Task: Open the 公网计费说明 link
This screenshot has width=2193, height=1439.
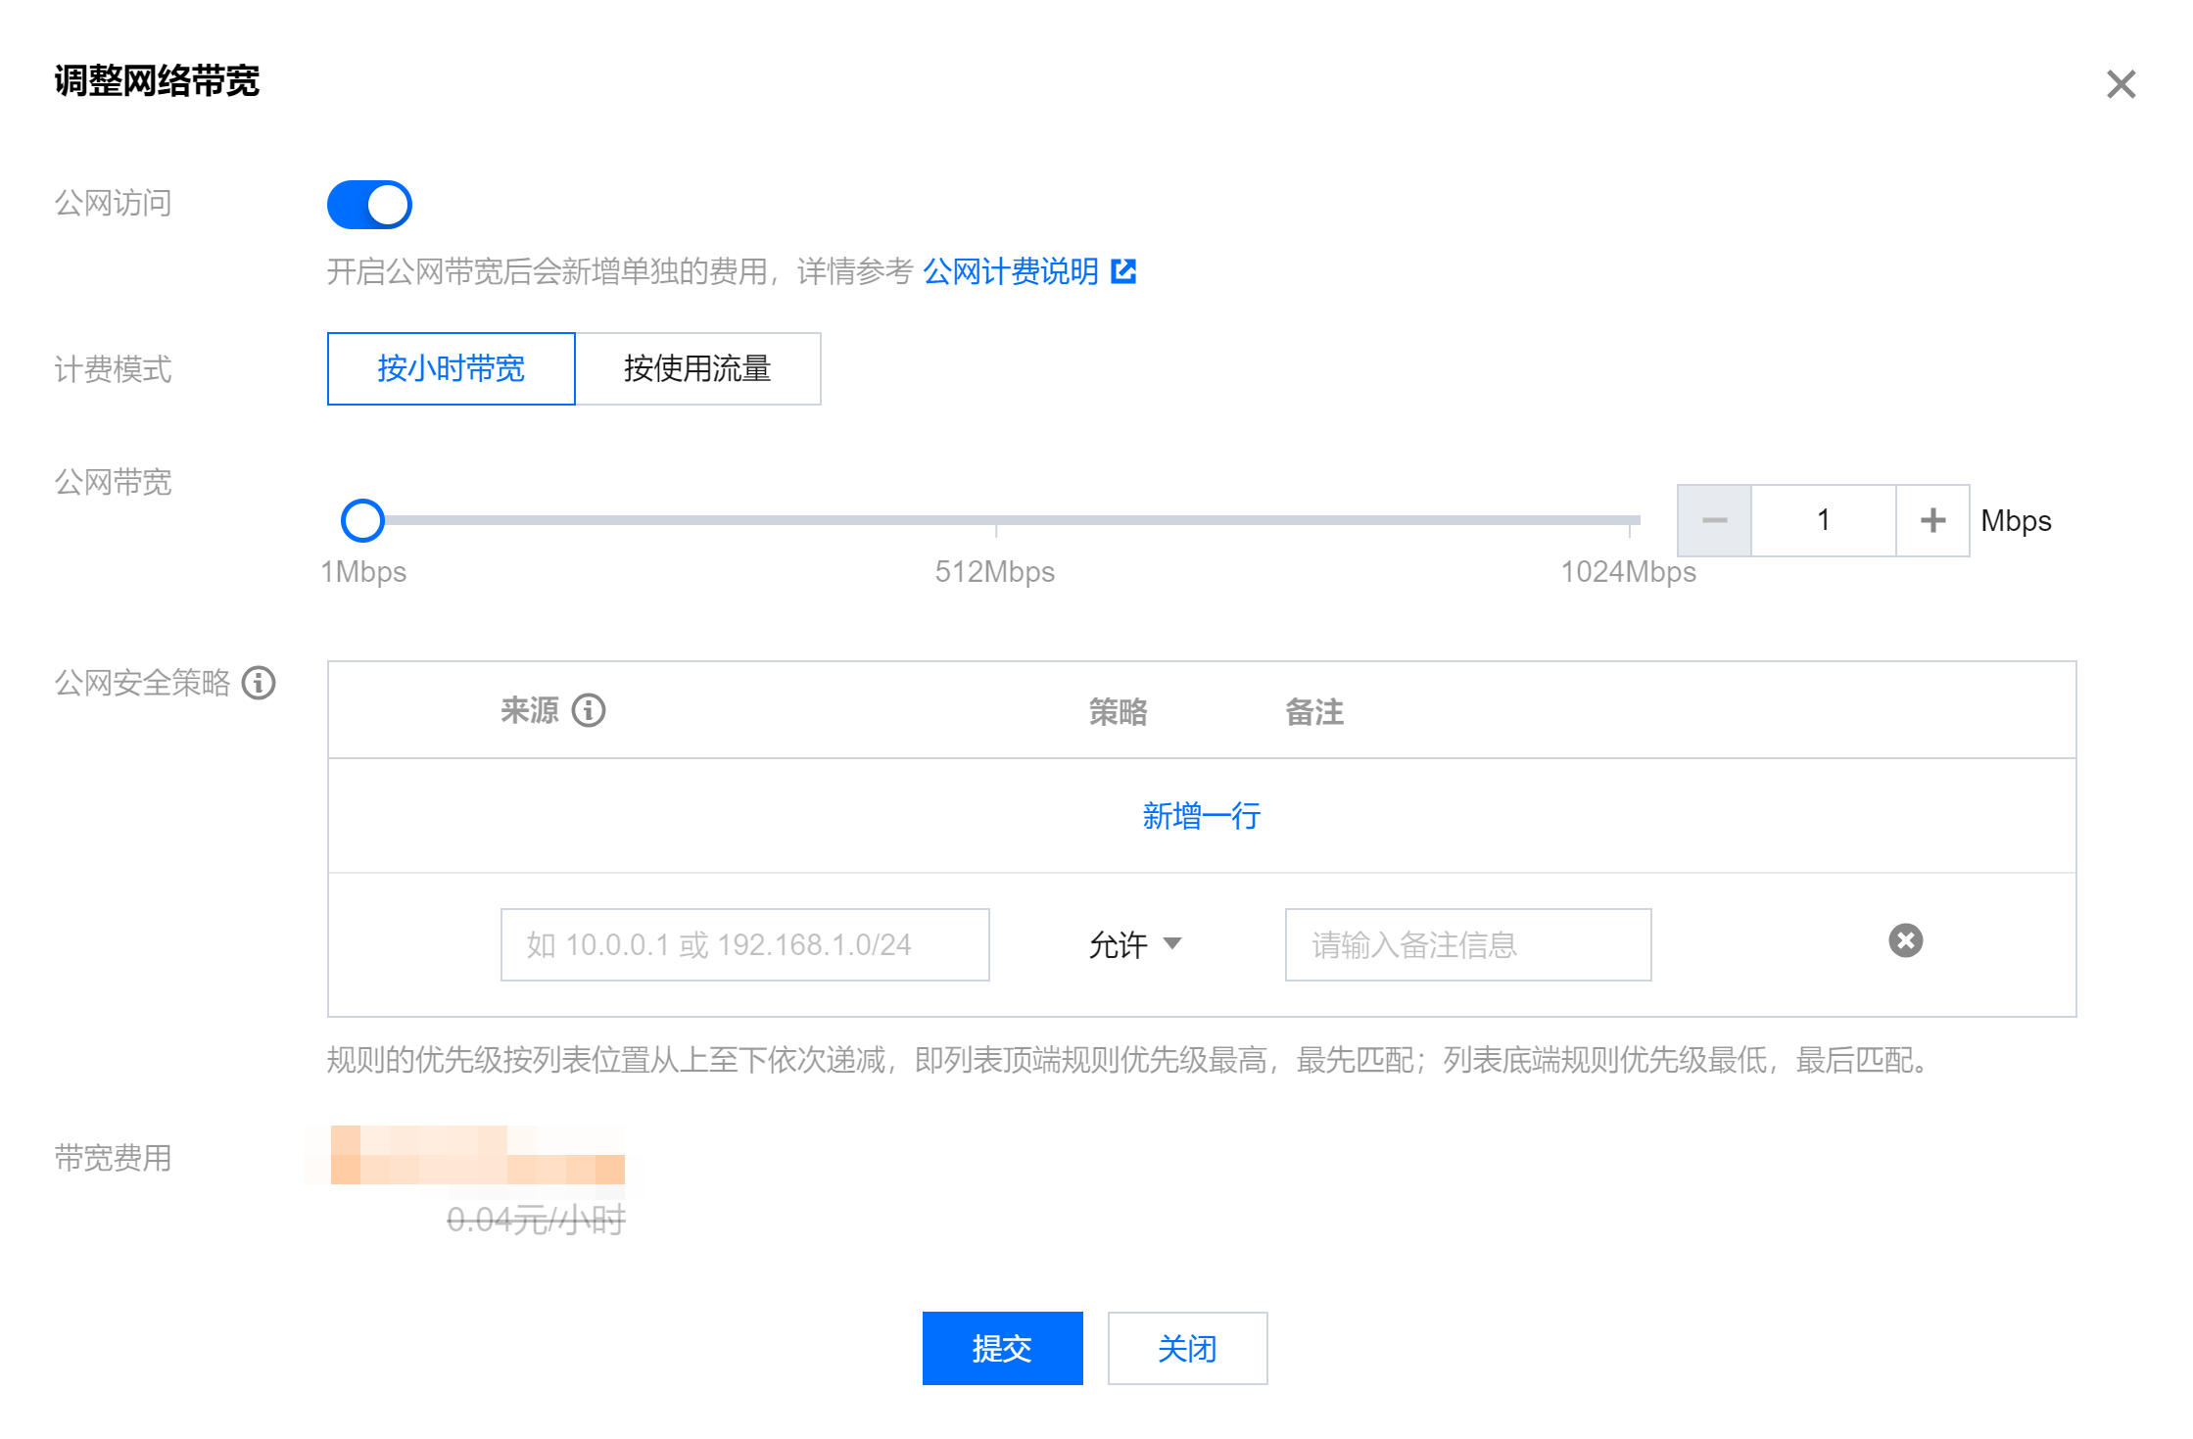Action: 1010,271
